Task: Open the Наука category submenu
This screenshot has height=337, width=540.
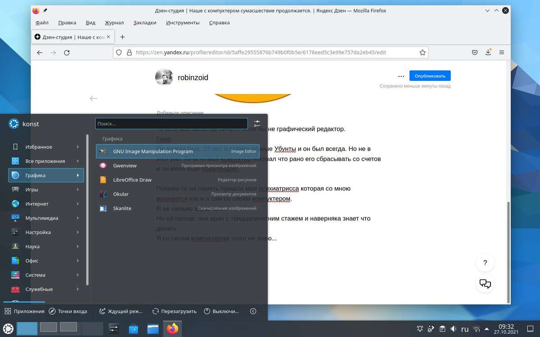Action: tap(46, 247)
